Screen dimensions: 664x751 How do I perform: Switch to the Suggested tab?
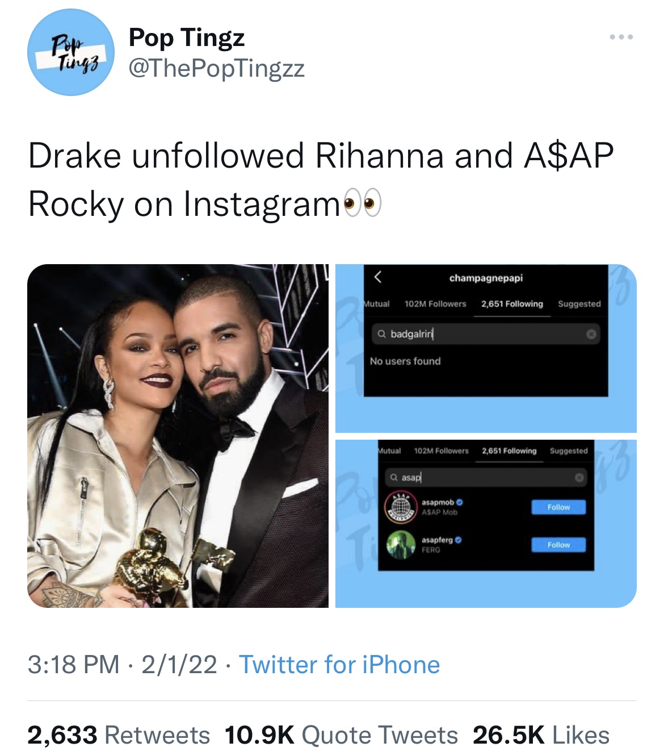578,304
